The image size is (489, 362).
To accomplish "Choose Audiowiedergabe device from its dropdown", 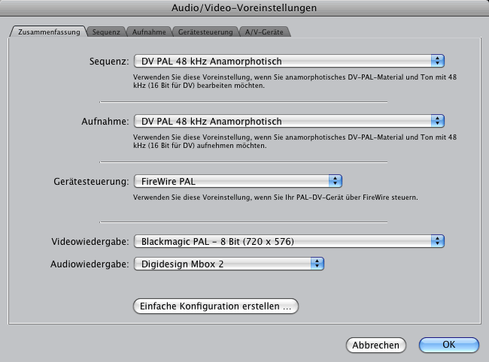I will coord(229,264).
